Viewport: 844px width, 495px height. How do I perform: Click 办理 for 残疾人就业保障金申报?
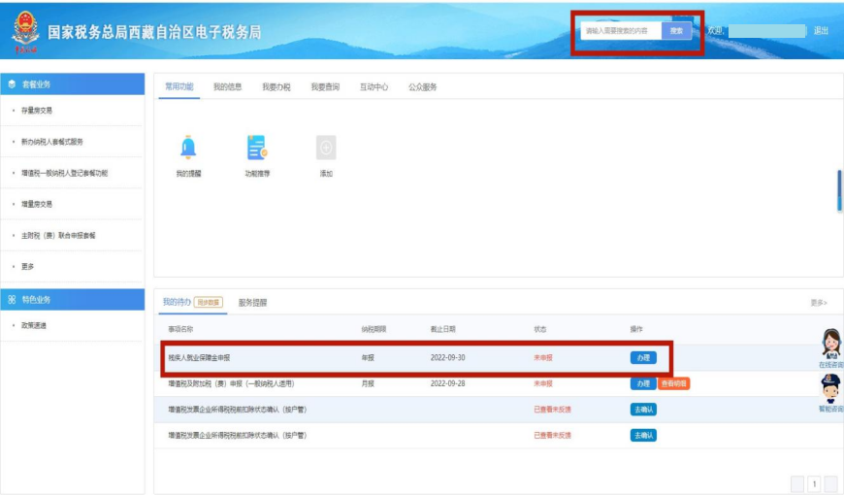tap(642, 358)
